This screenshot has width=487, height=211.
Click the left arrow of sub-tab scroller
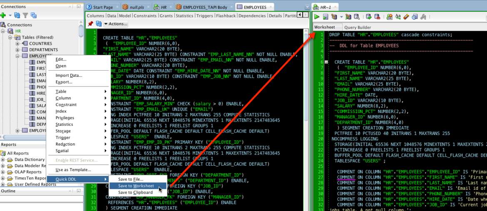click(300, 15)
